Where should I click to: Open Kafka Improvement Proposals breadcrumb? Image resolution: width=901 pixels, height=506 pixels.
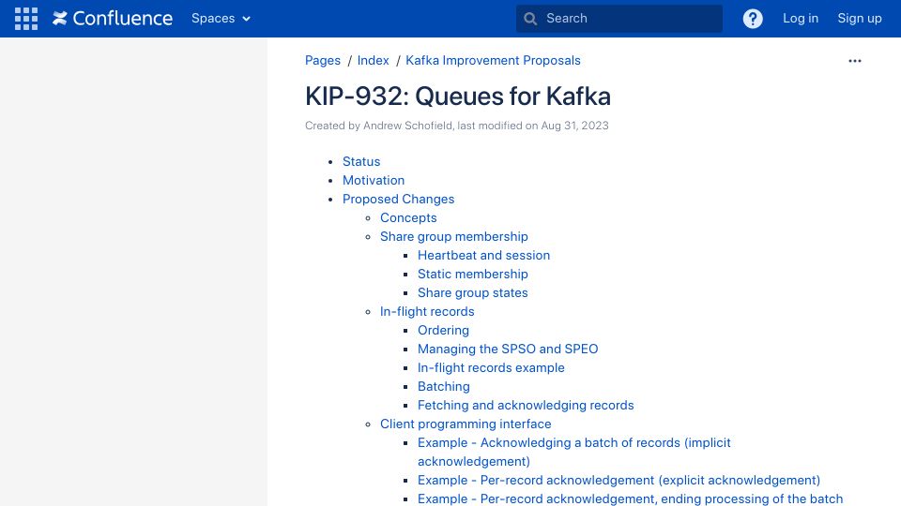493,60
